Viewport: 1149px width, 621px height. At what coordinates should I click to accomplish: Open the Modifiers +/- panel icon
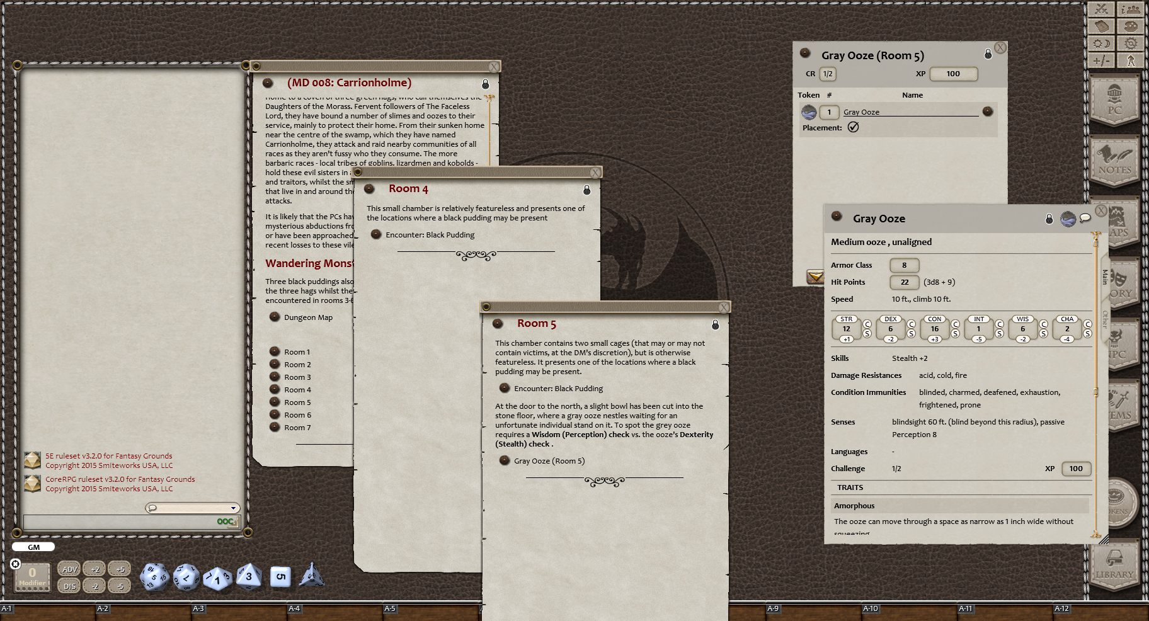click(1101, 60)
